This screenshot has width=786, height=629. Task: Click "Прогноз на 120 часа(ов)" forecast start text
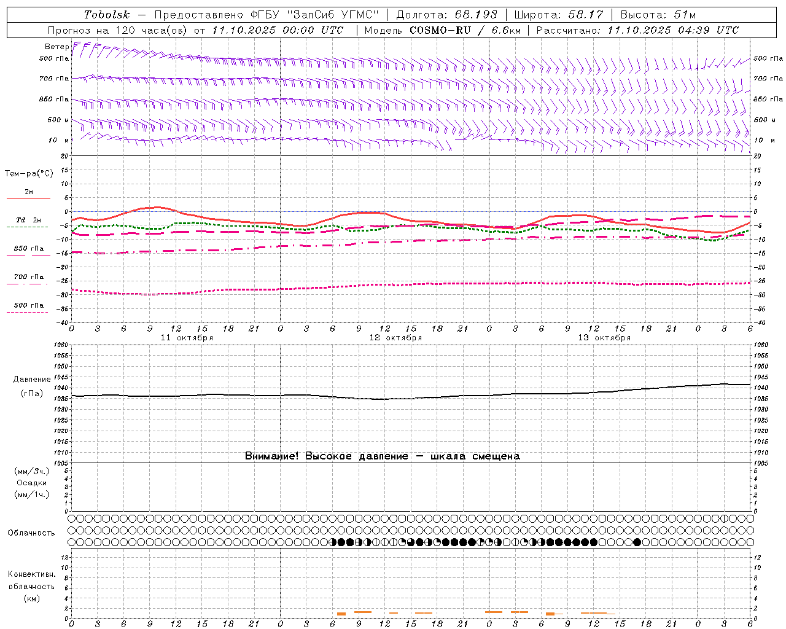[119, 30]
